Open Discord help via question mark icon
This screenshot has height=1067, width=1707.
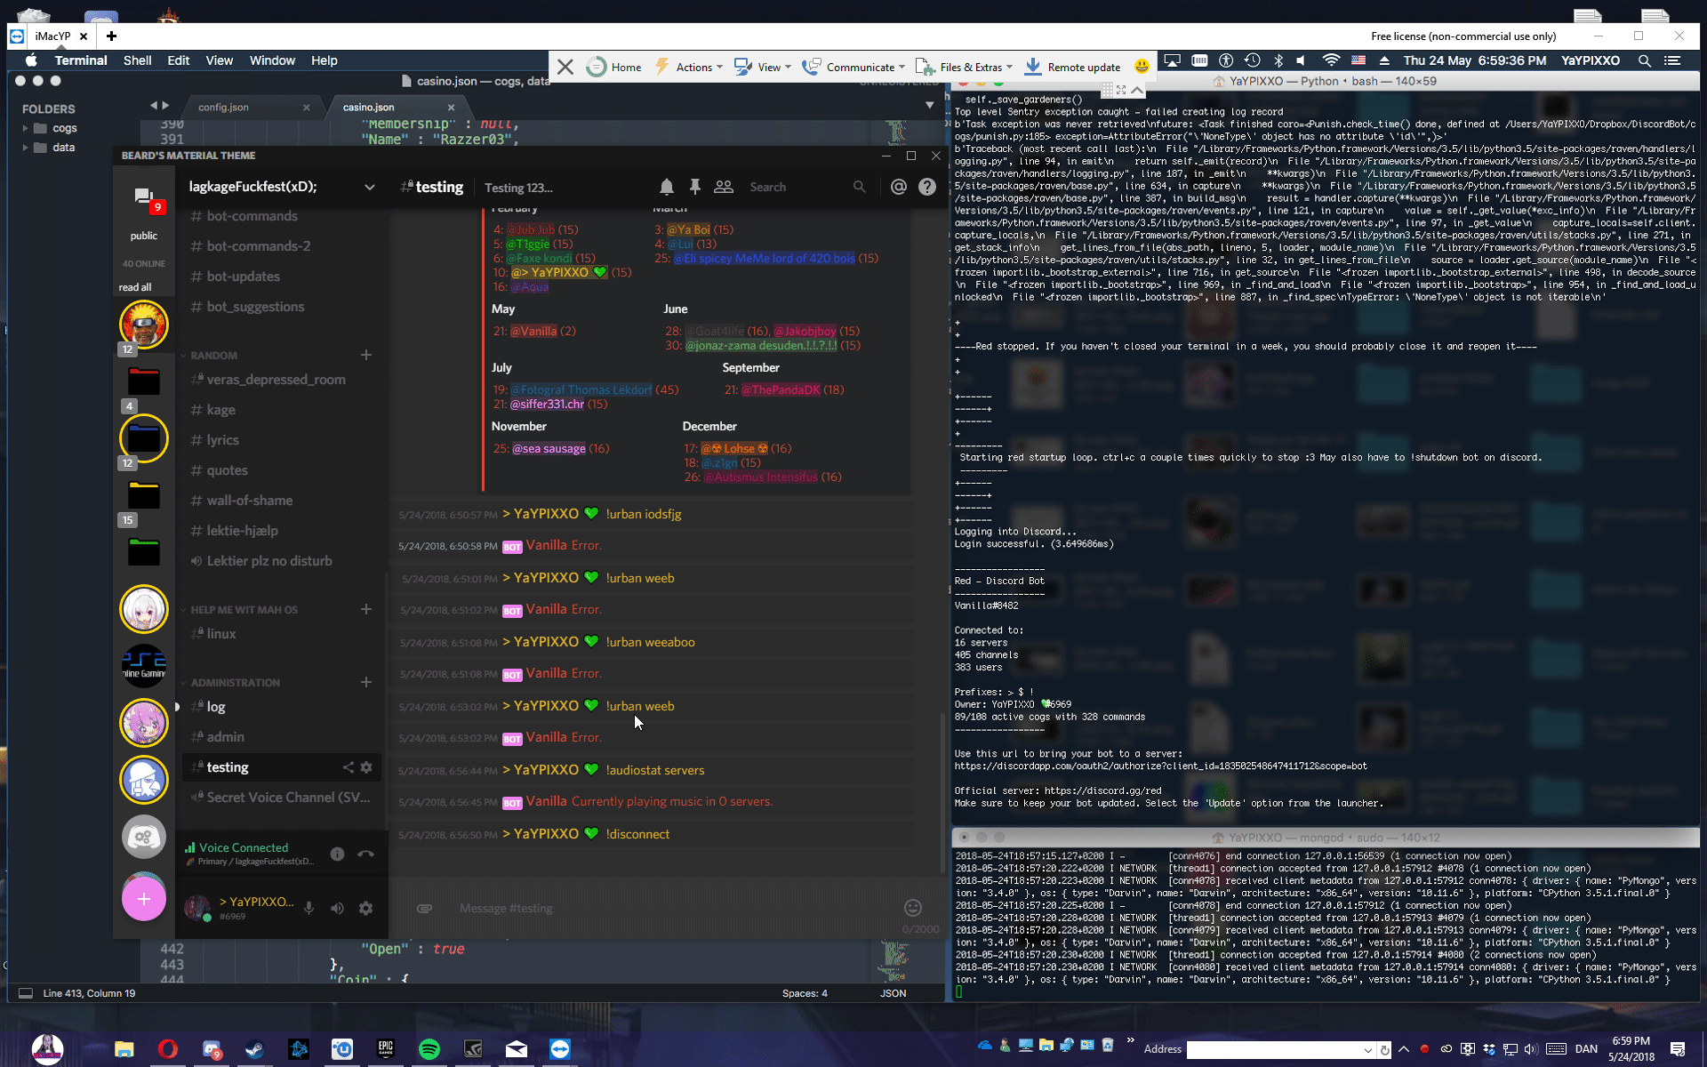pos(927,187)
